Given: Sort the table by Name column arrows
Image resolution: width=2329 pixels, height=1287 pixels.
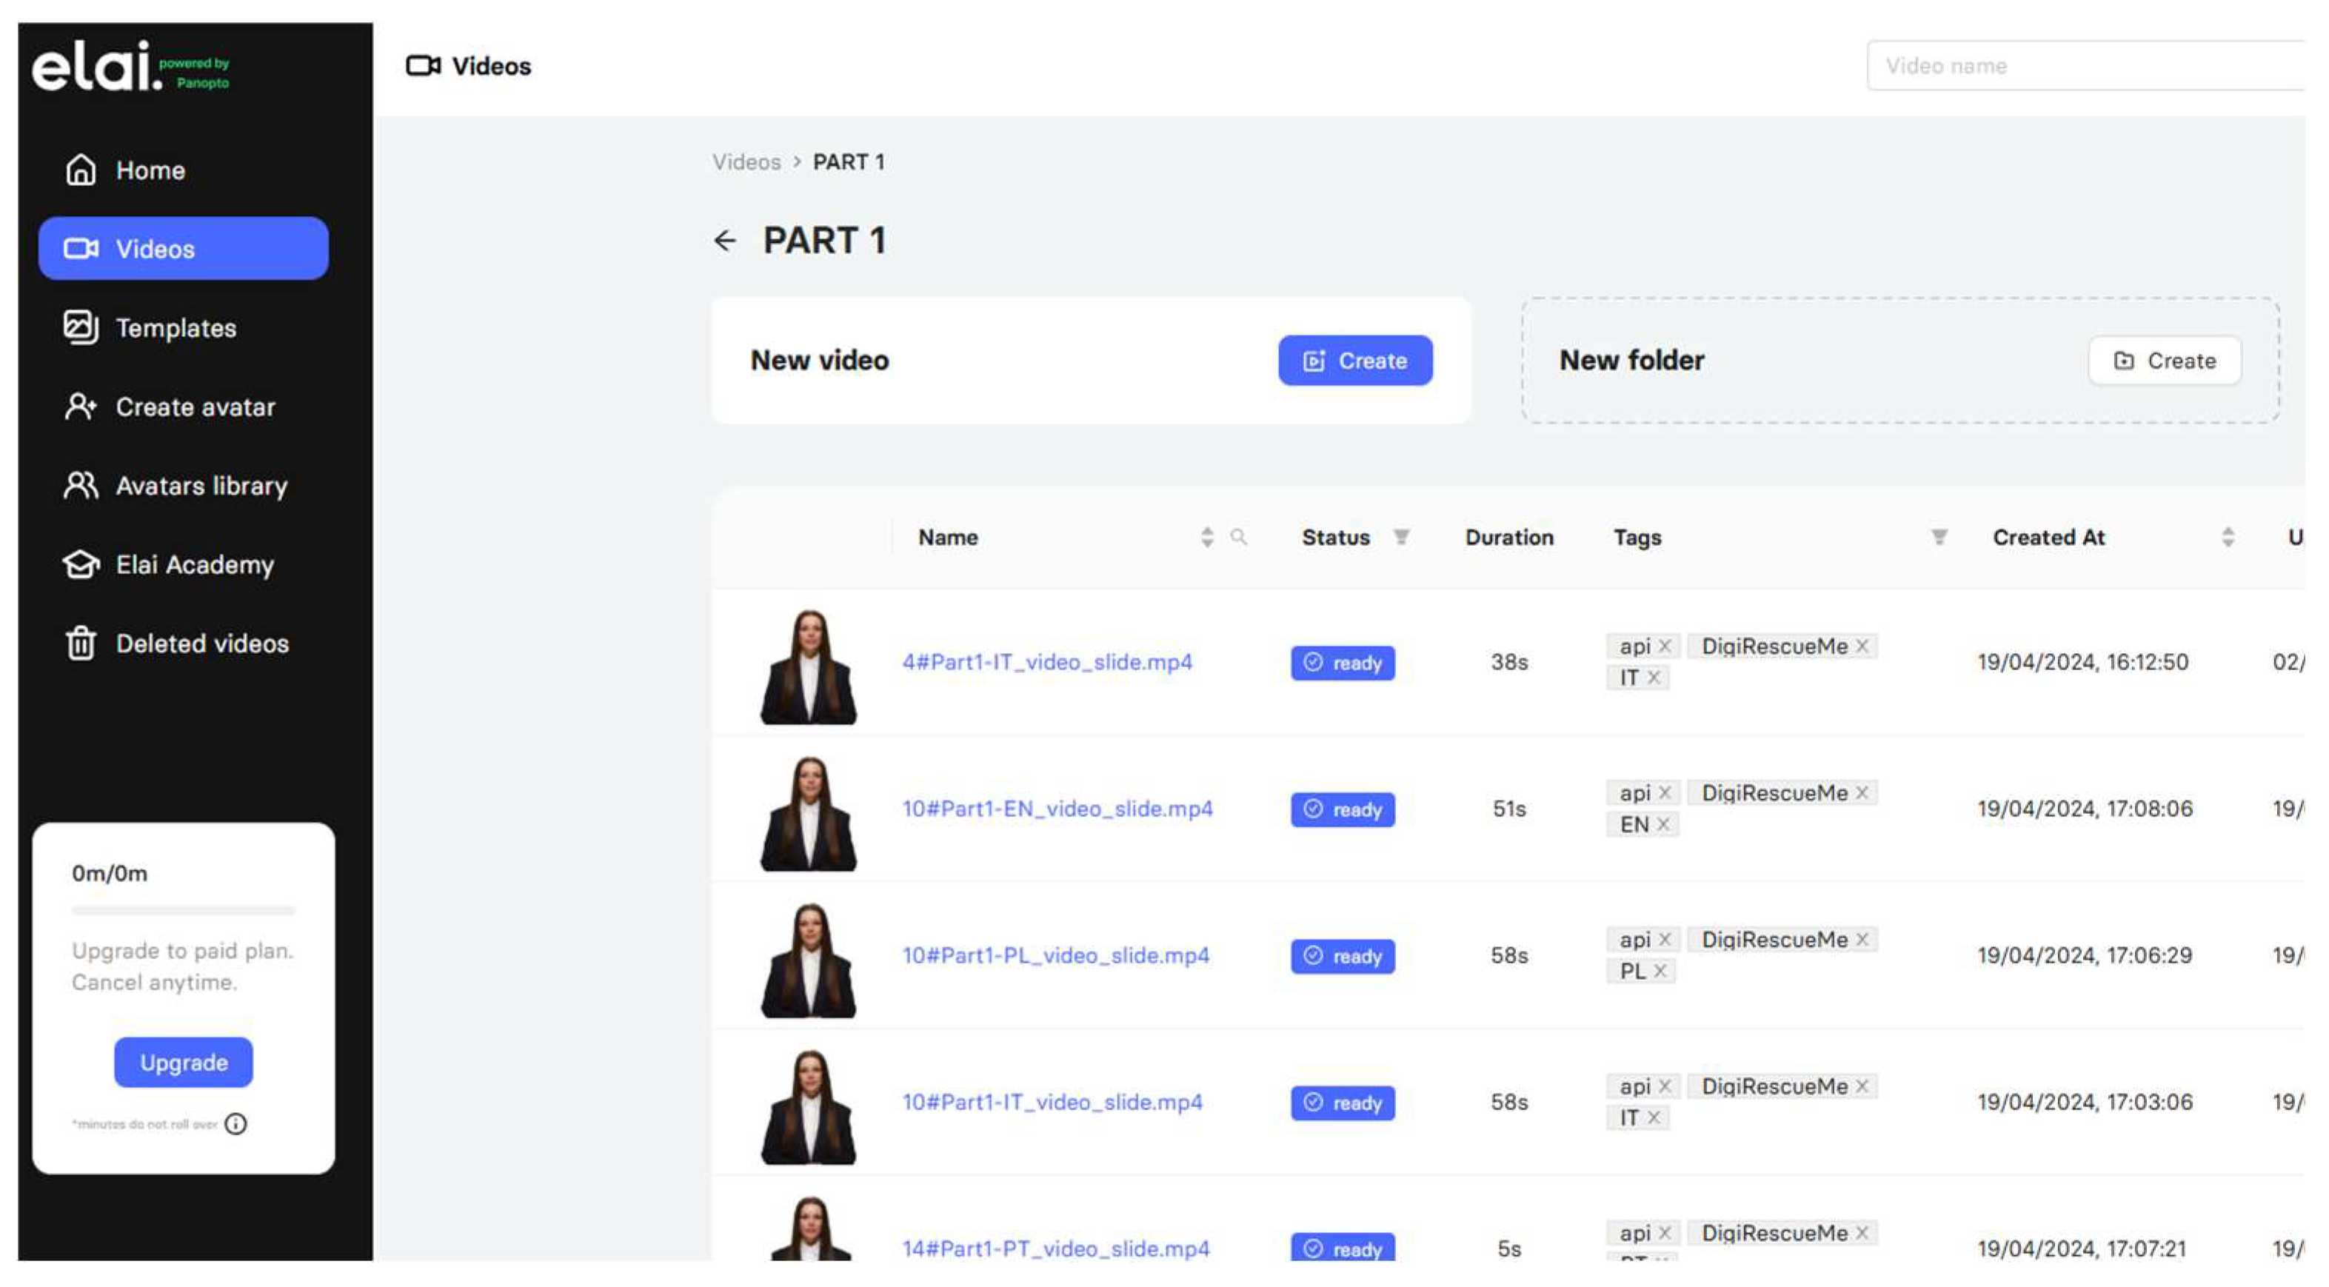Looking at the screenshot, I should [1207, 537].
